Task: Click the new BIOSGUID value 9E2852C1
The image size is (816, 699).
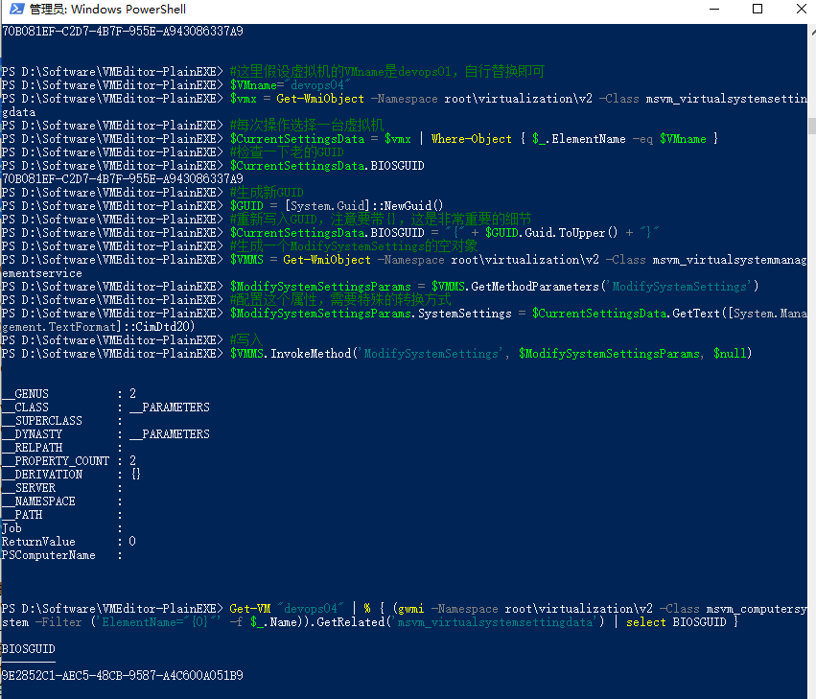Action: click(122, 676)
